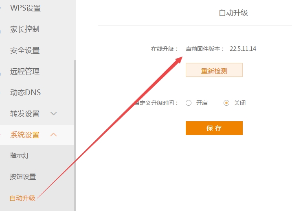292x211 pixels.
Task: Click the sidebar vertical scrollbar
Action: (x=75, y=134)
